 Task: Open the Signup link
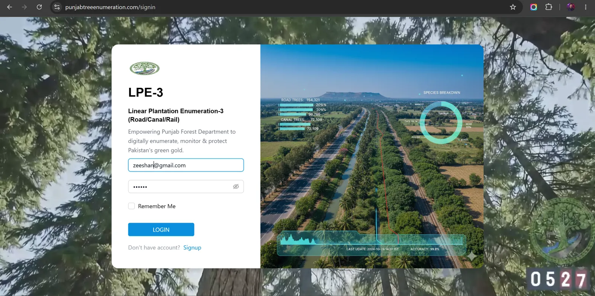click(192, 248)
